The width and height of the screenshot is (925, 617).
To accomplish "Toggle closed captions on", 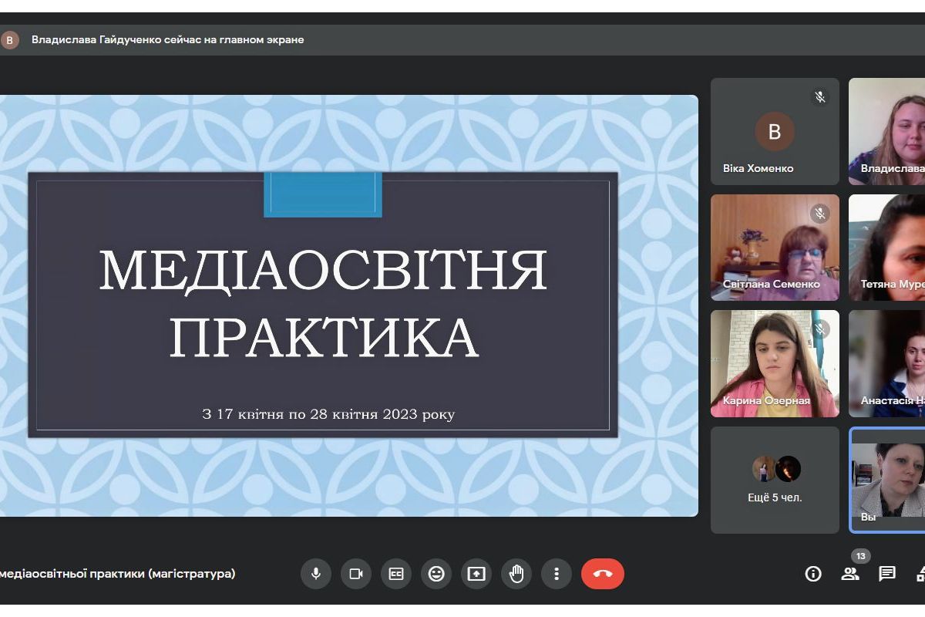I will pyautogui.click(x=396, y=574).
